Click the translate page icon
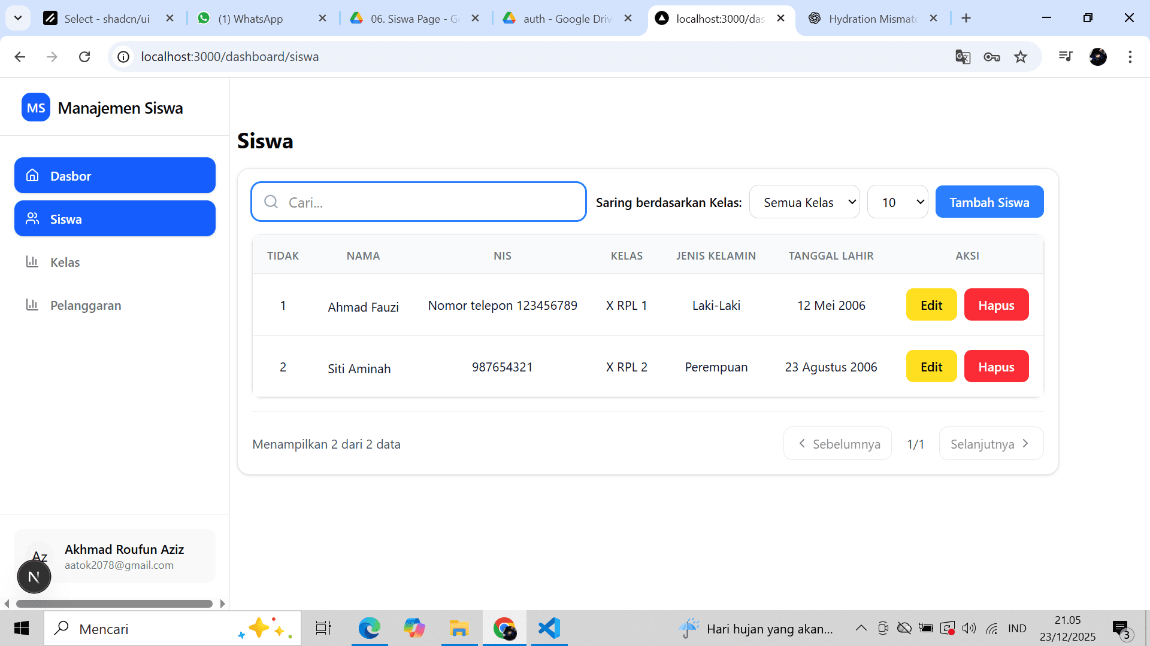 point(963,57)
